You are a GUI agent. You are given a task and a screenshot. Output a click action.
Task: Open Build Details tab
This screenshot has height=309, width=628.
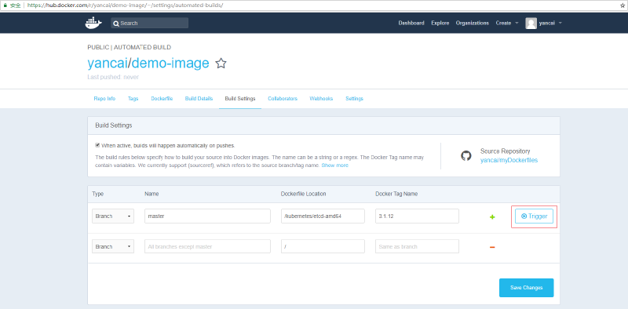click(x=199, y=99)
